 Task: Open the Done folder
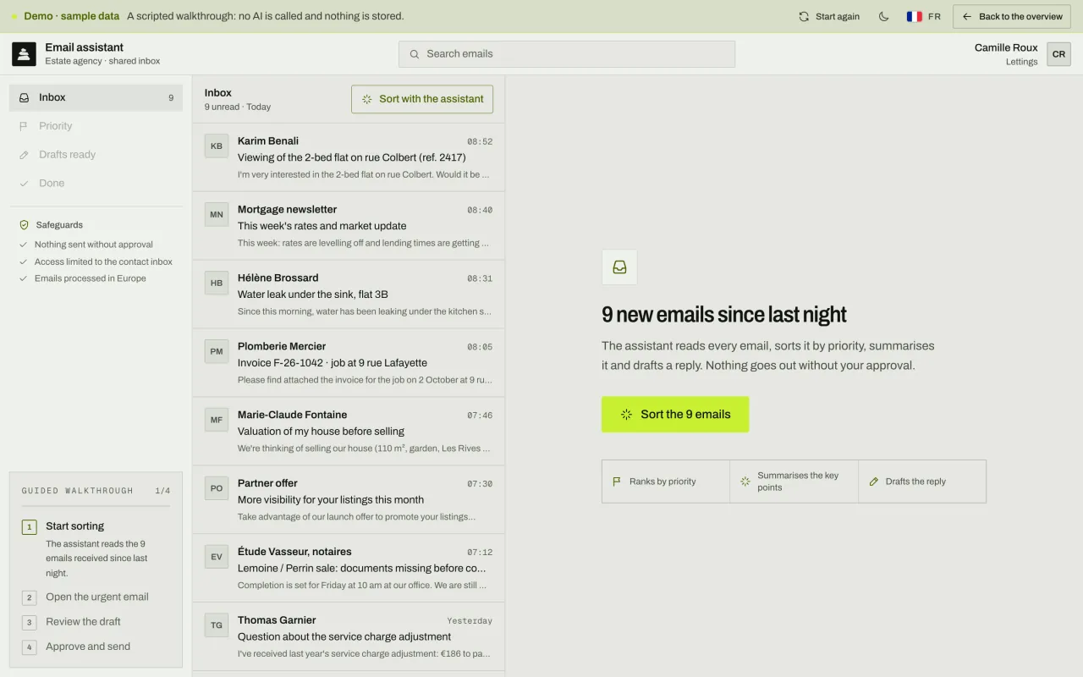click(96, 183)
